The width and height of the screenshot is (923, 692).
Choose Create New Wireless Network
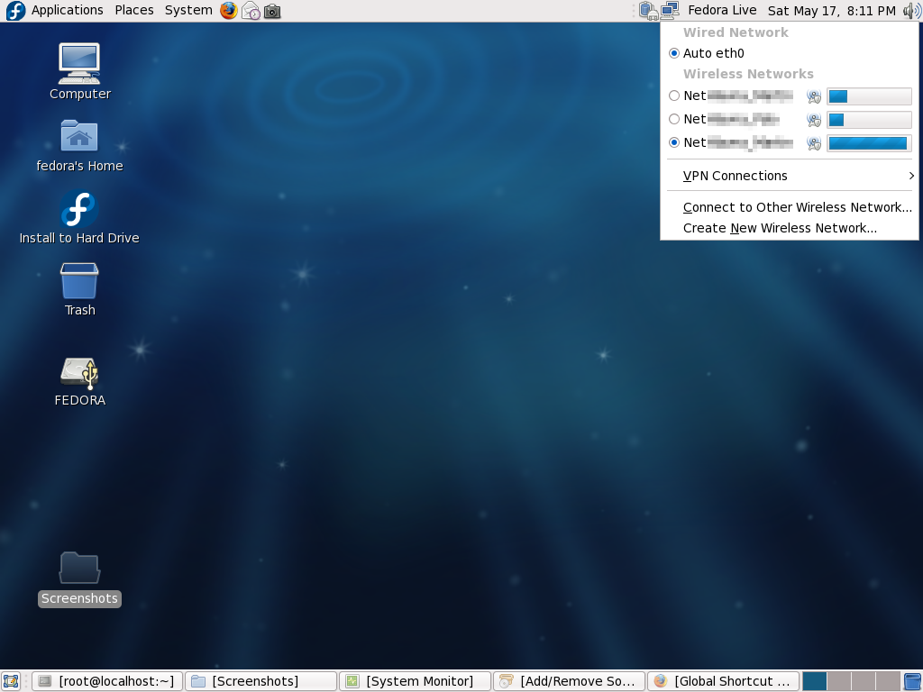click(x=790, y=228)
